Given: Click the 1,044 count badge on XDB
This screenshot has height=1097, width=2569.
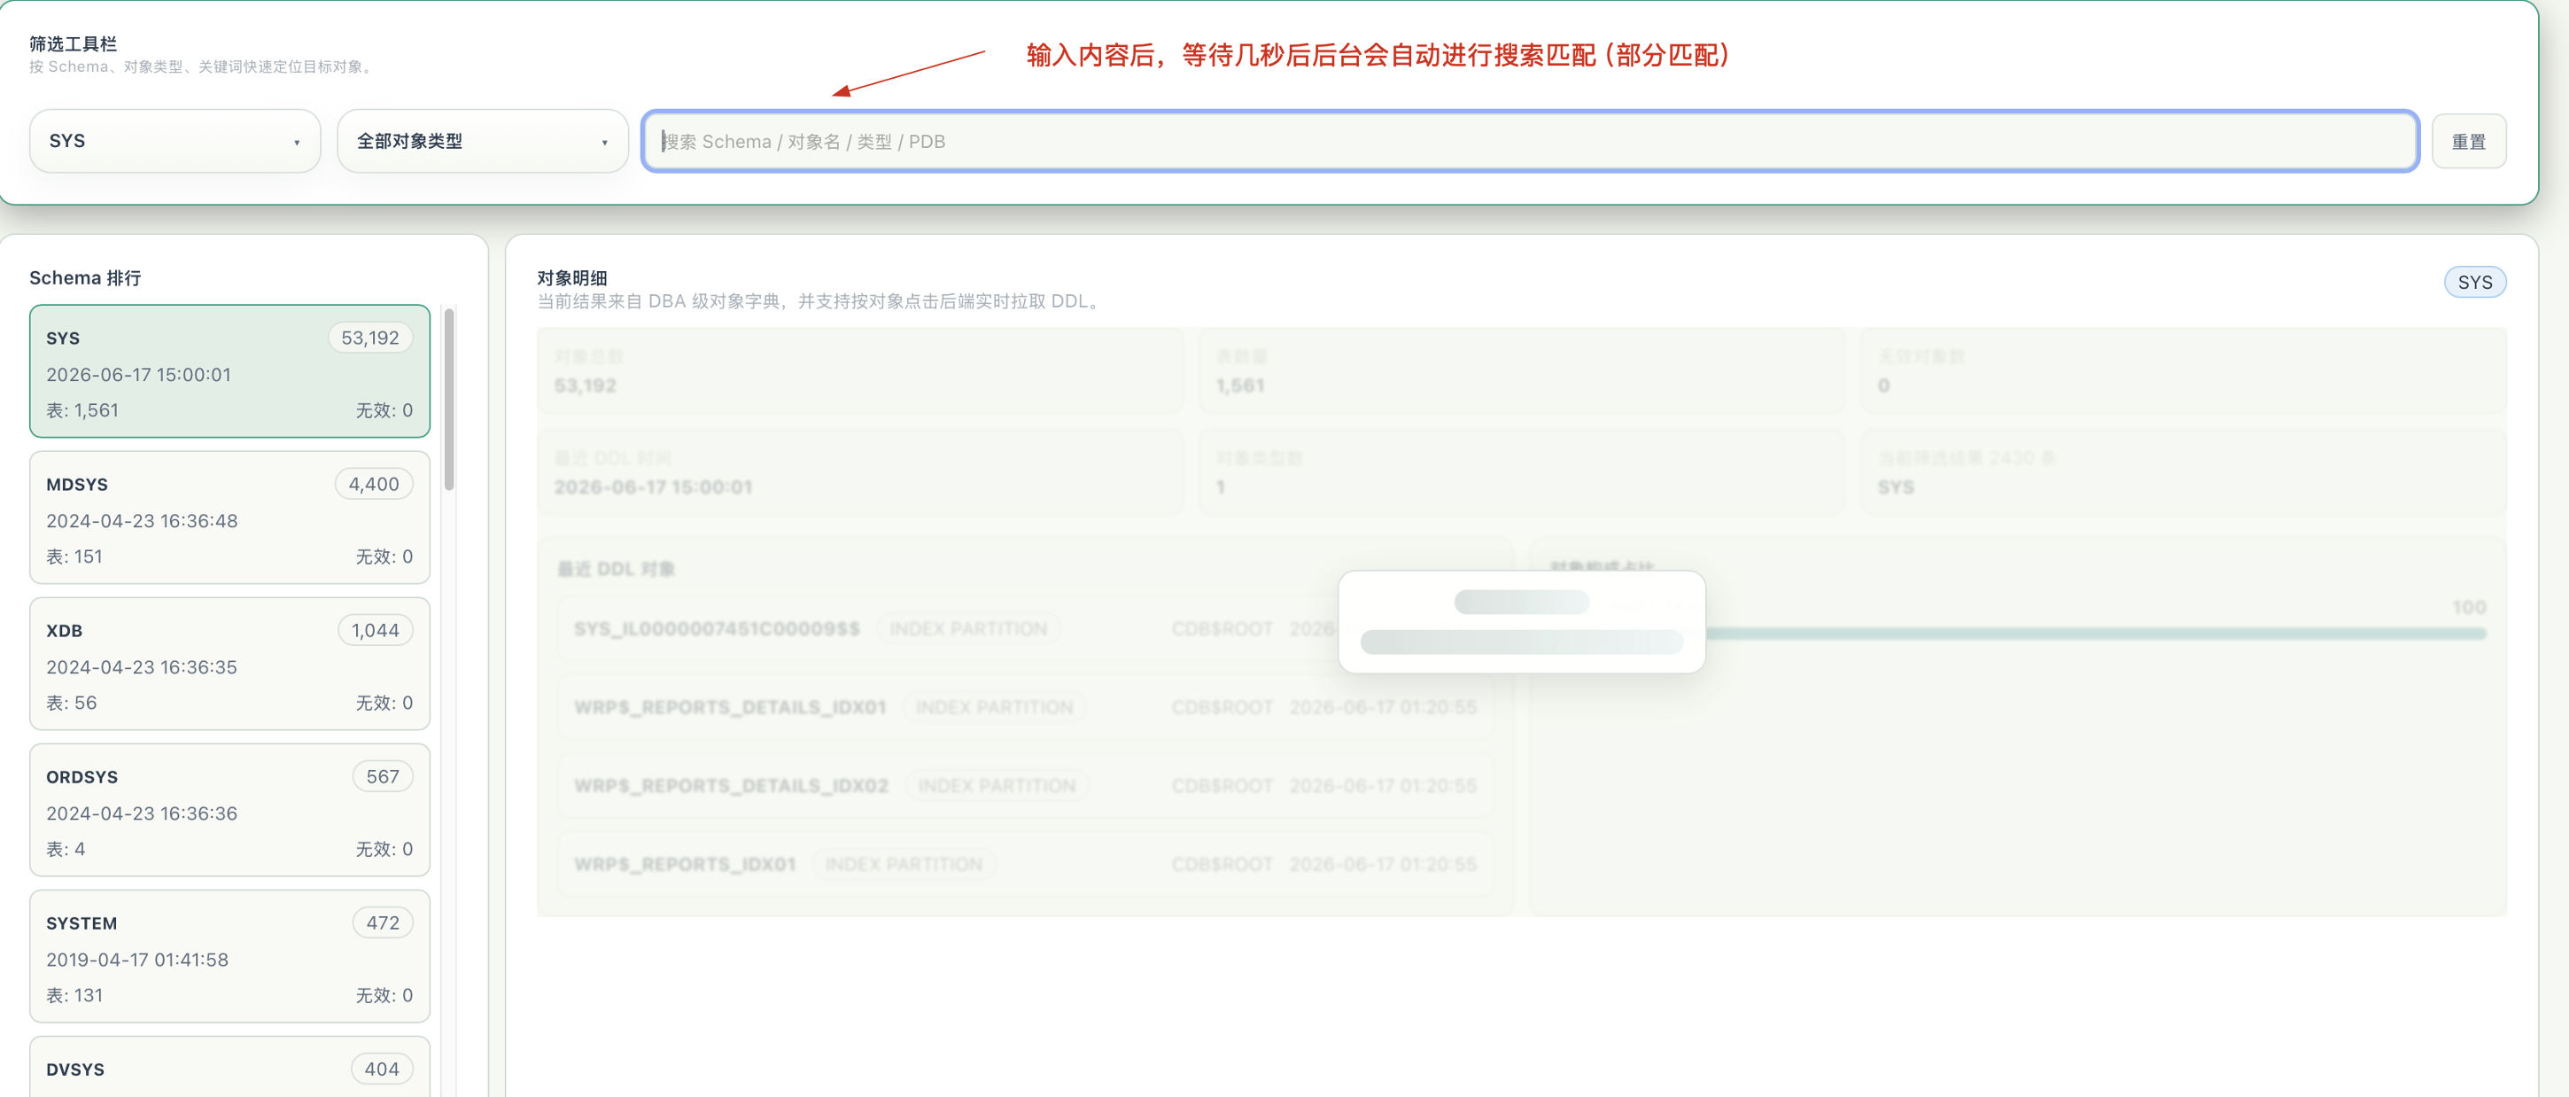Looking at the screenshot, I should (375, 630).
